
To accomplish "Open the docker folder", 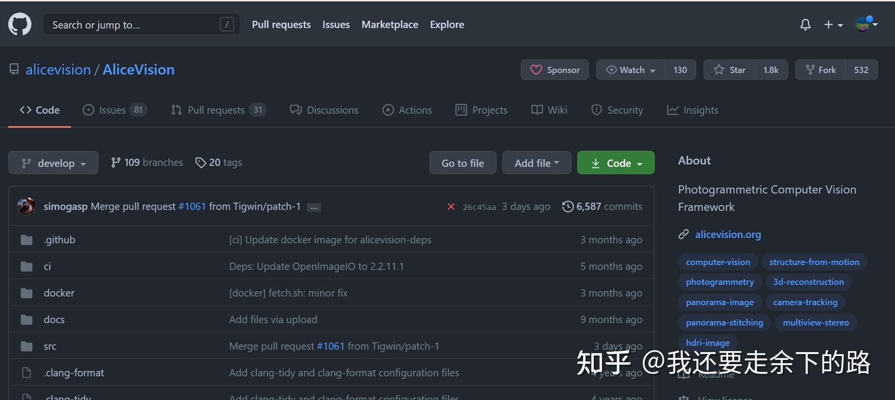I will (x=59, y=293).
